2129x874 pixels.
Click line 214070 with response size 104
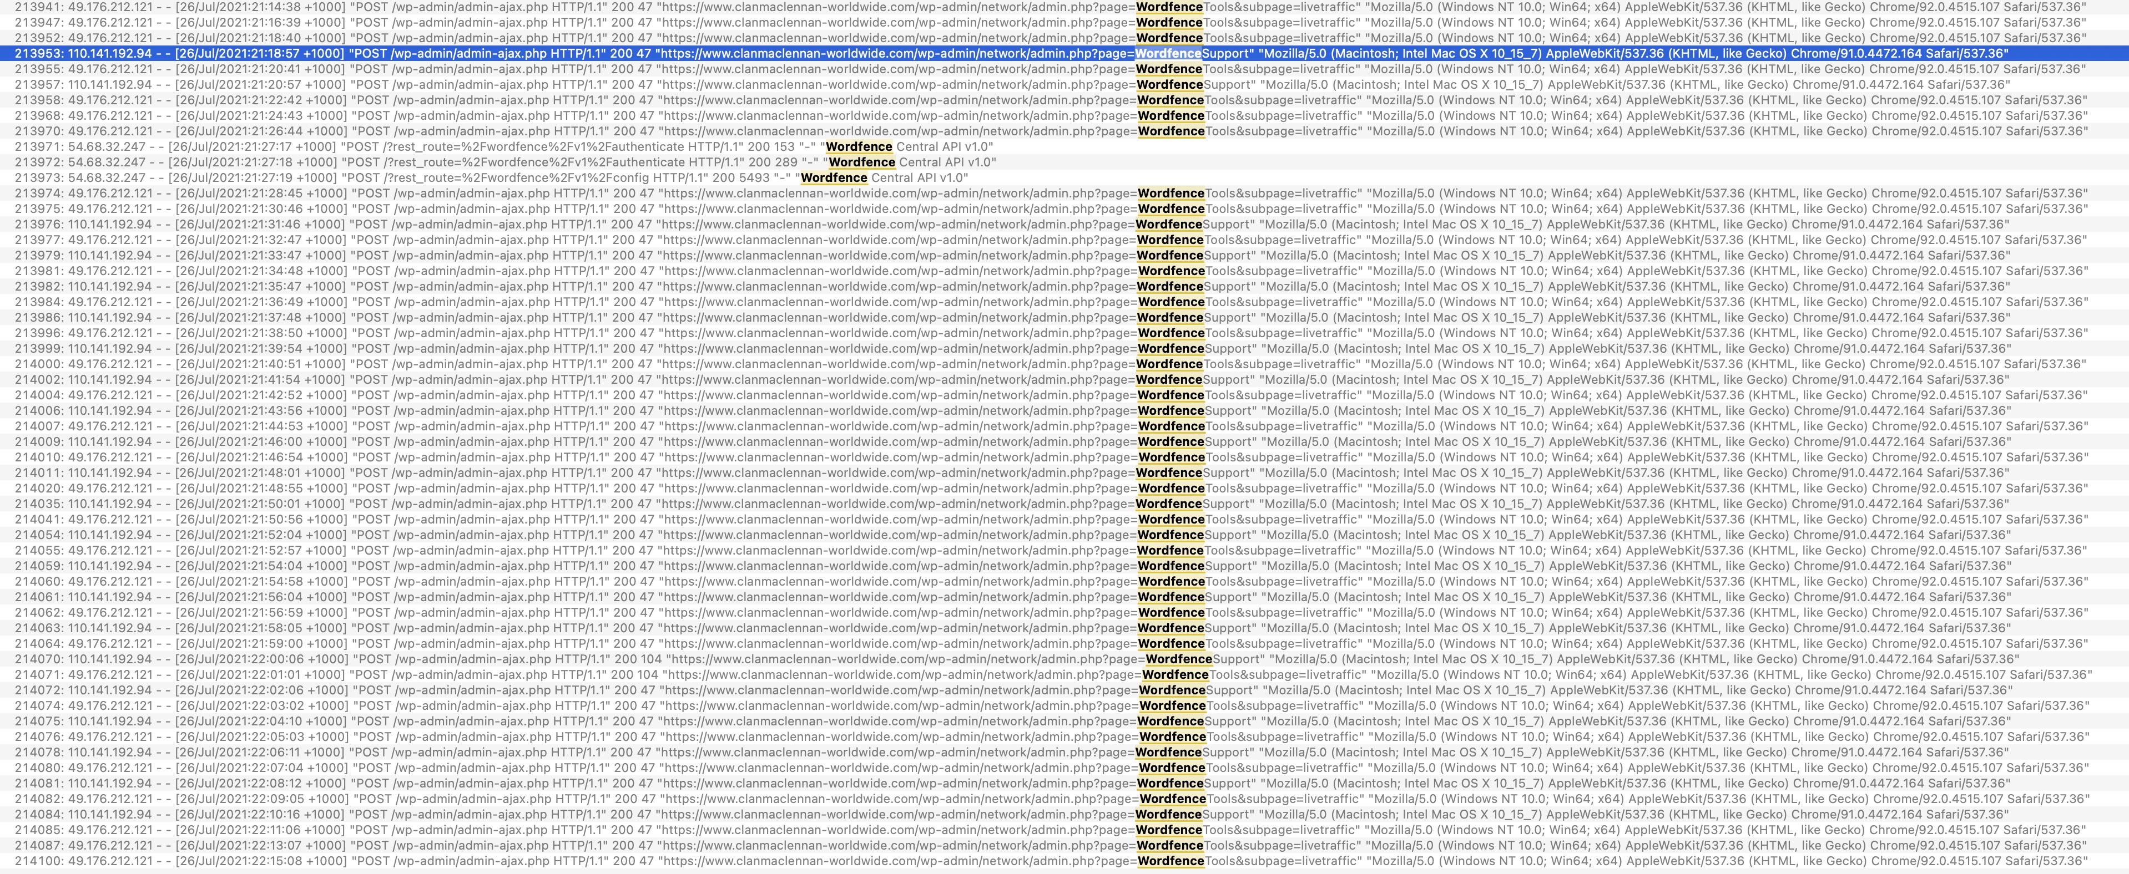tap(1064, 659)
